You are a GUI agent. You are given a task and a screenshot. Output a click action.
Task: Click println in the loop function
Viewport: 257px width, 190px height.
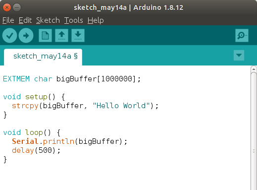pyautogui.click(x=58, y=141)
